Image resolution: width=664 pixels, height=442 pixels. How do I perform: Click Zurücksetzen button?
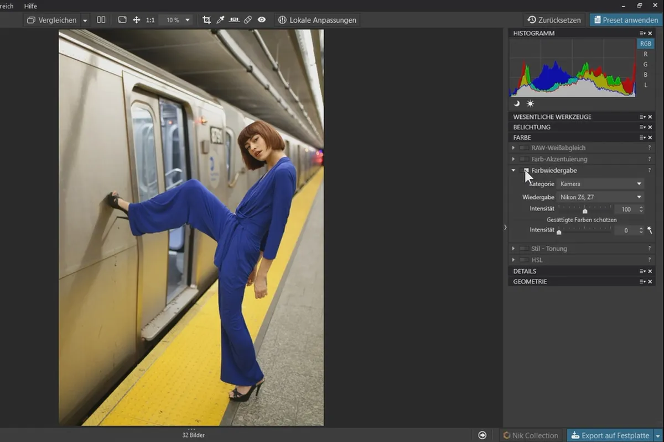(x=554, y=20)
